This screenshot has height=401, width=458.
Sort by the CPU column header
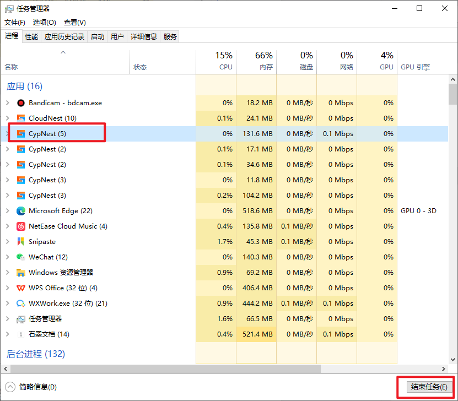pos(216,62)
